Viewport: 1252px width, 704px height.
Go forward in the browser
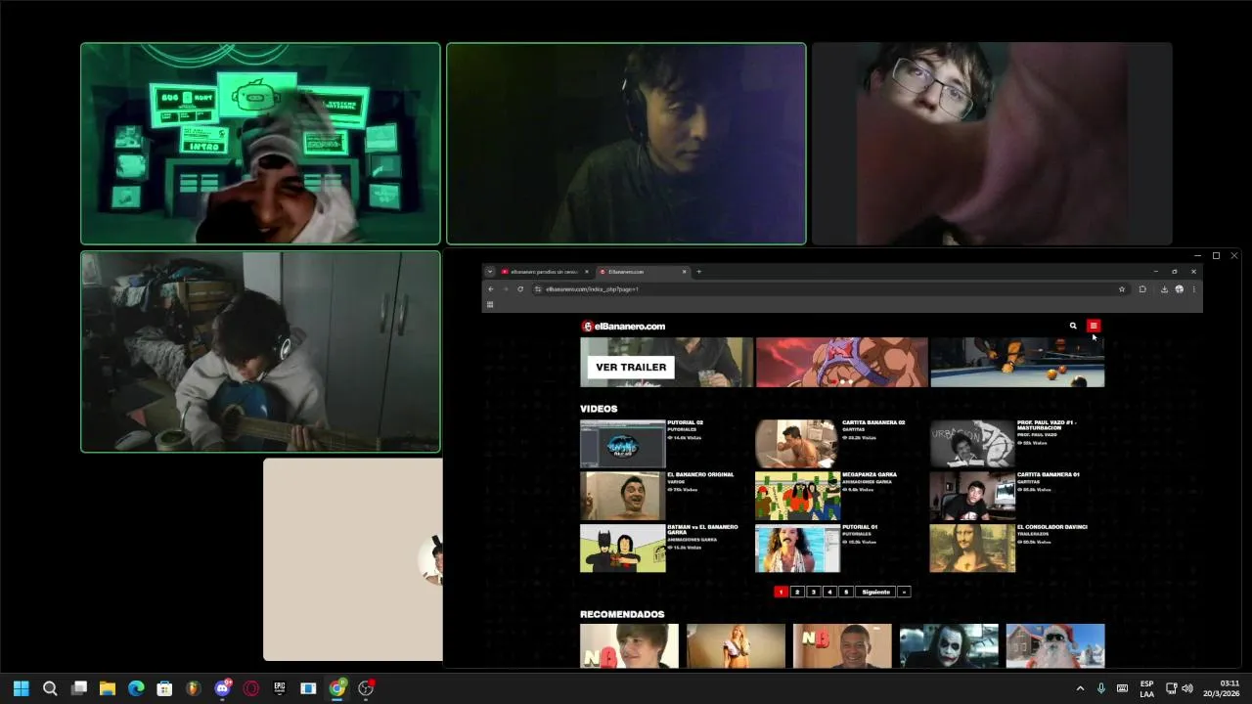point(506,289)
